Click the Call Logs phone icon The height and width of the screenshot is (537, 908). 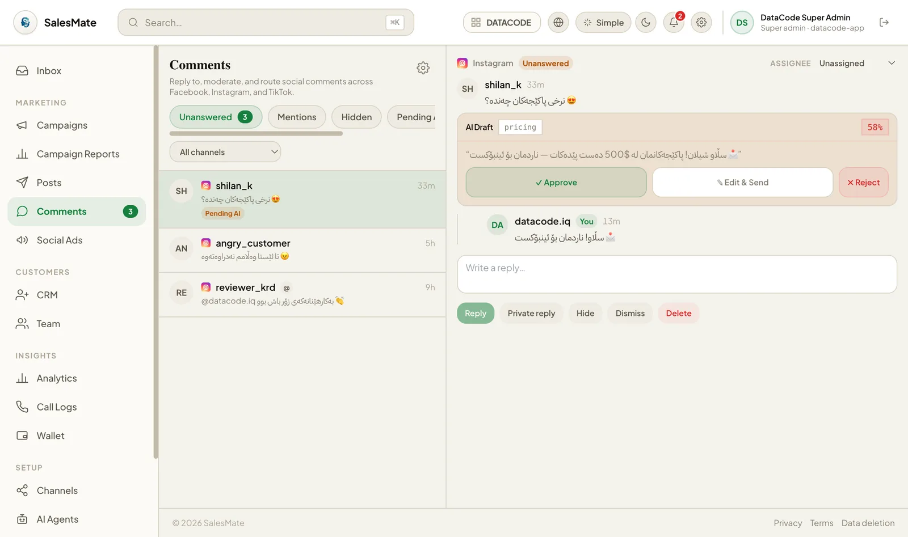(x=22, y=407)
